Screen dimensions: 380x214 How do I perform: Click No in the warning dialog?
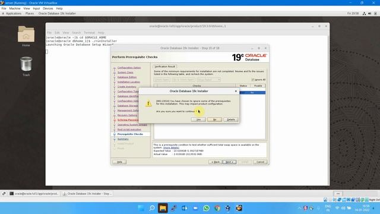pyautogui.click(x=214, y=119)
